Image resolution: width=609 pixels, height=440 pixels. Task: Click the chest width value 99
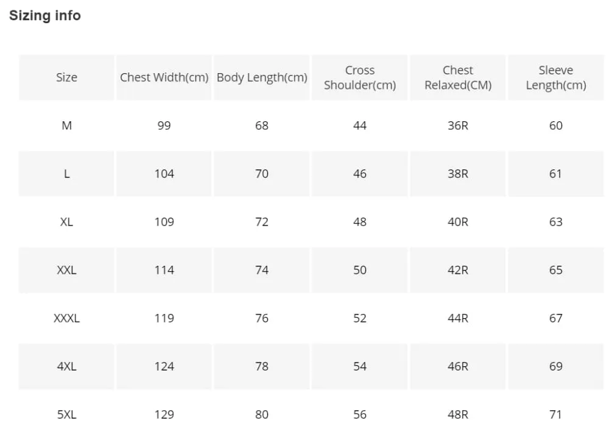[164, 126]
